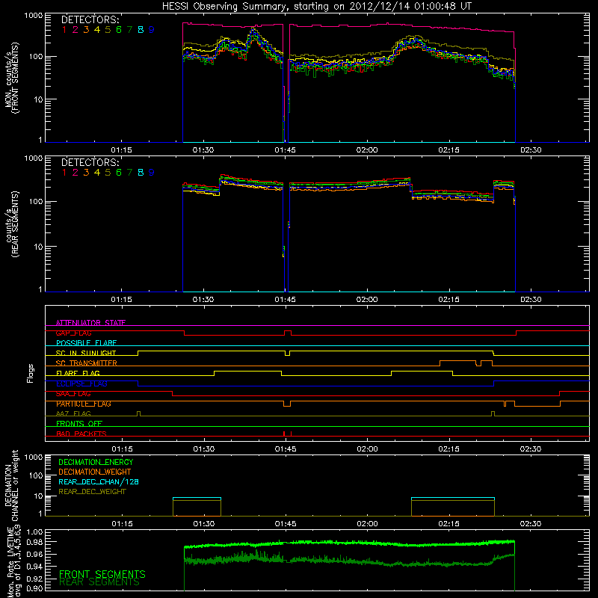Viewport: 598px width, 598px height.
Task: Click the 02:30 time tick under the front segments plot
Action: 531,150
